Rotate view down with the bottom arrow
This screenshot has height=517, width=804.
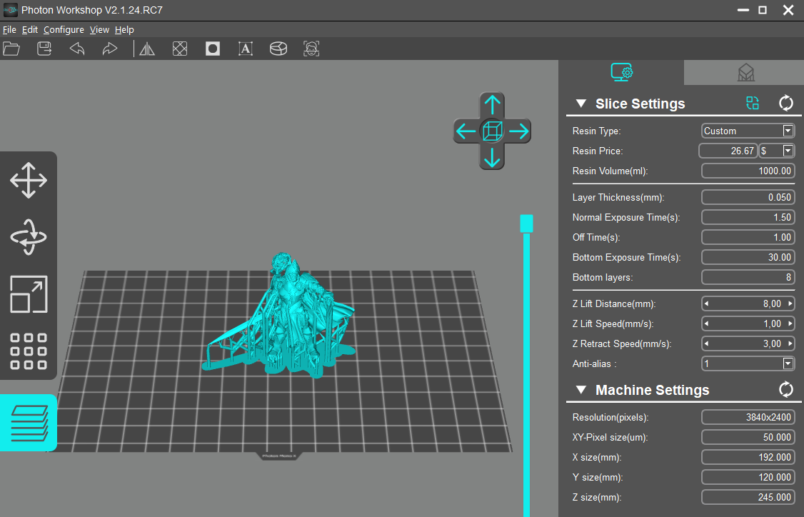[492, 158]
